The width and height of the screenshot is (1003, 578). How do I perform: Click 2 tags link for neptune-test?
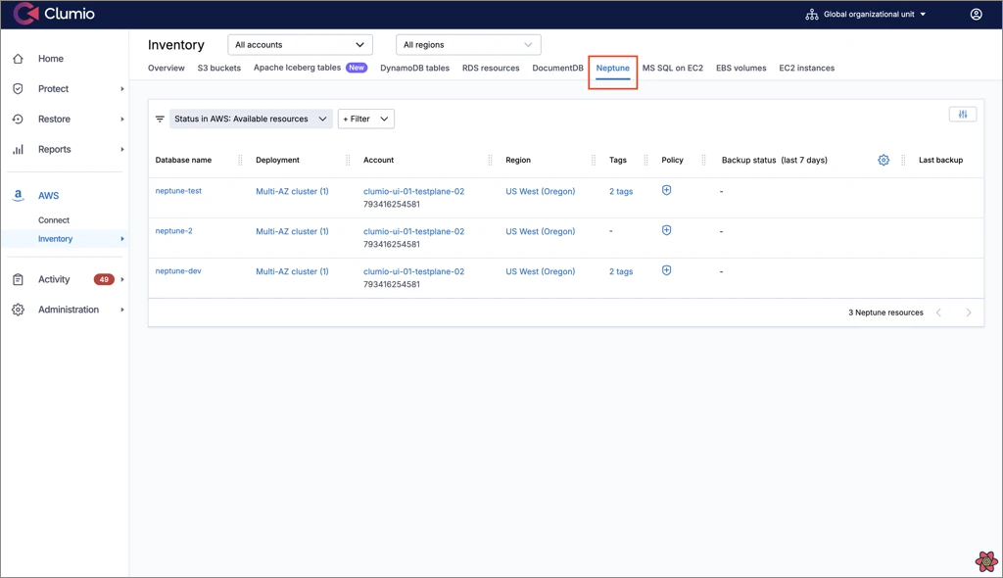point(621,191)
